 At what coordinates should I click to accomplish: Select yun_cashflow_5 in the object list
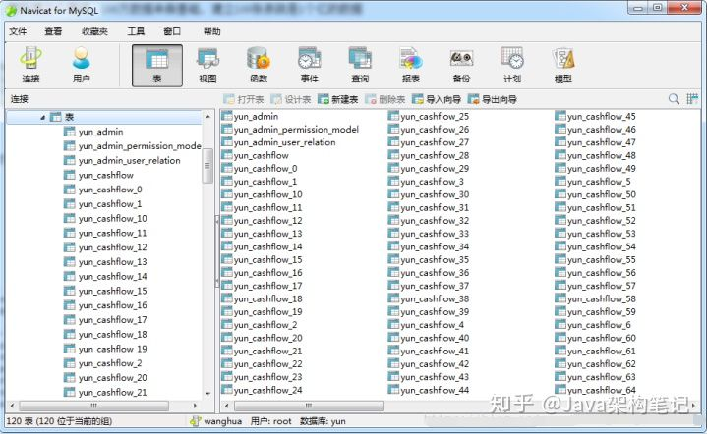[x=599, y=182]
